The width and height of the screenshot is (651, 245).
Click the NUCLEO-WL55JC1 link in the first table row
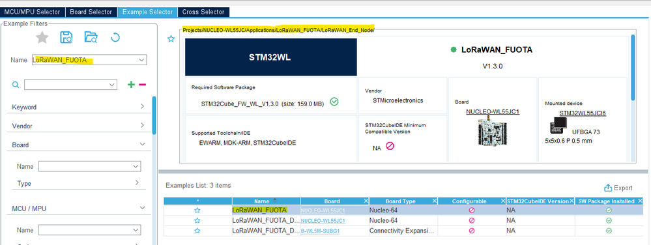point(323,210)
